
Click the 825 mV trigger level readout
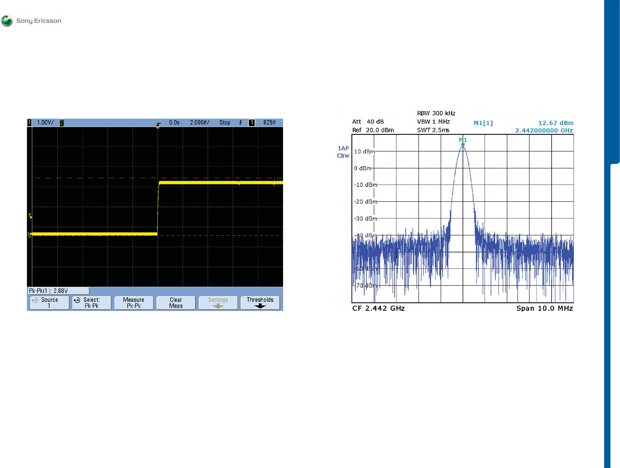pos(269,123)
